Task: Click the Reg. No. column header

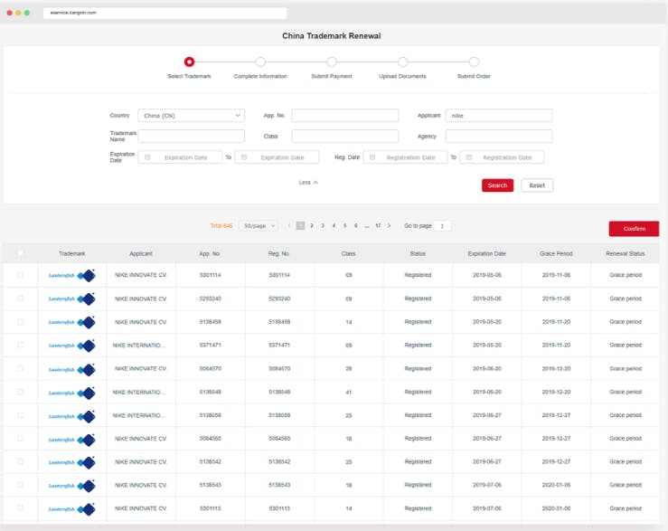Action: pyautogui.click(x=278, y=254)
